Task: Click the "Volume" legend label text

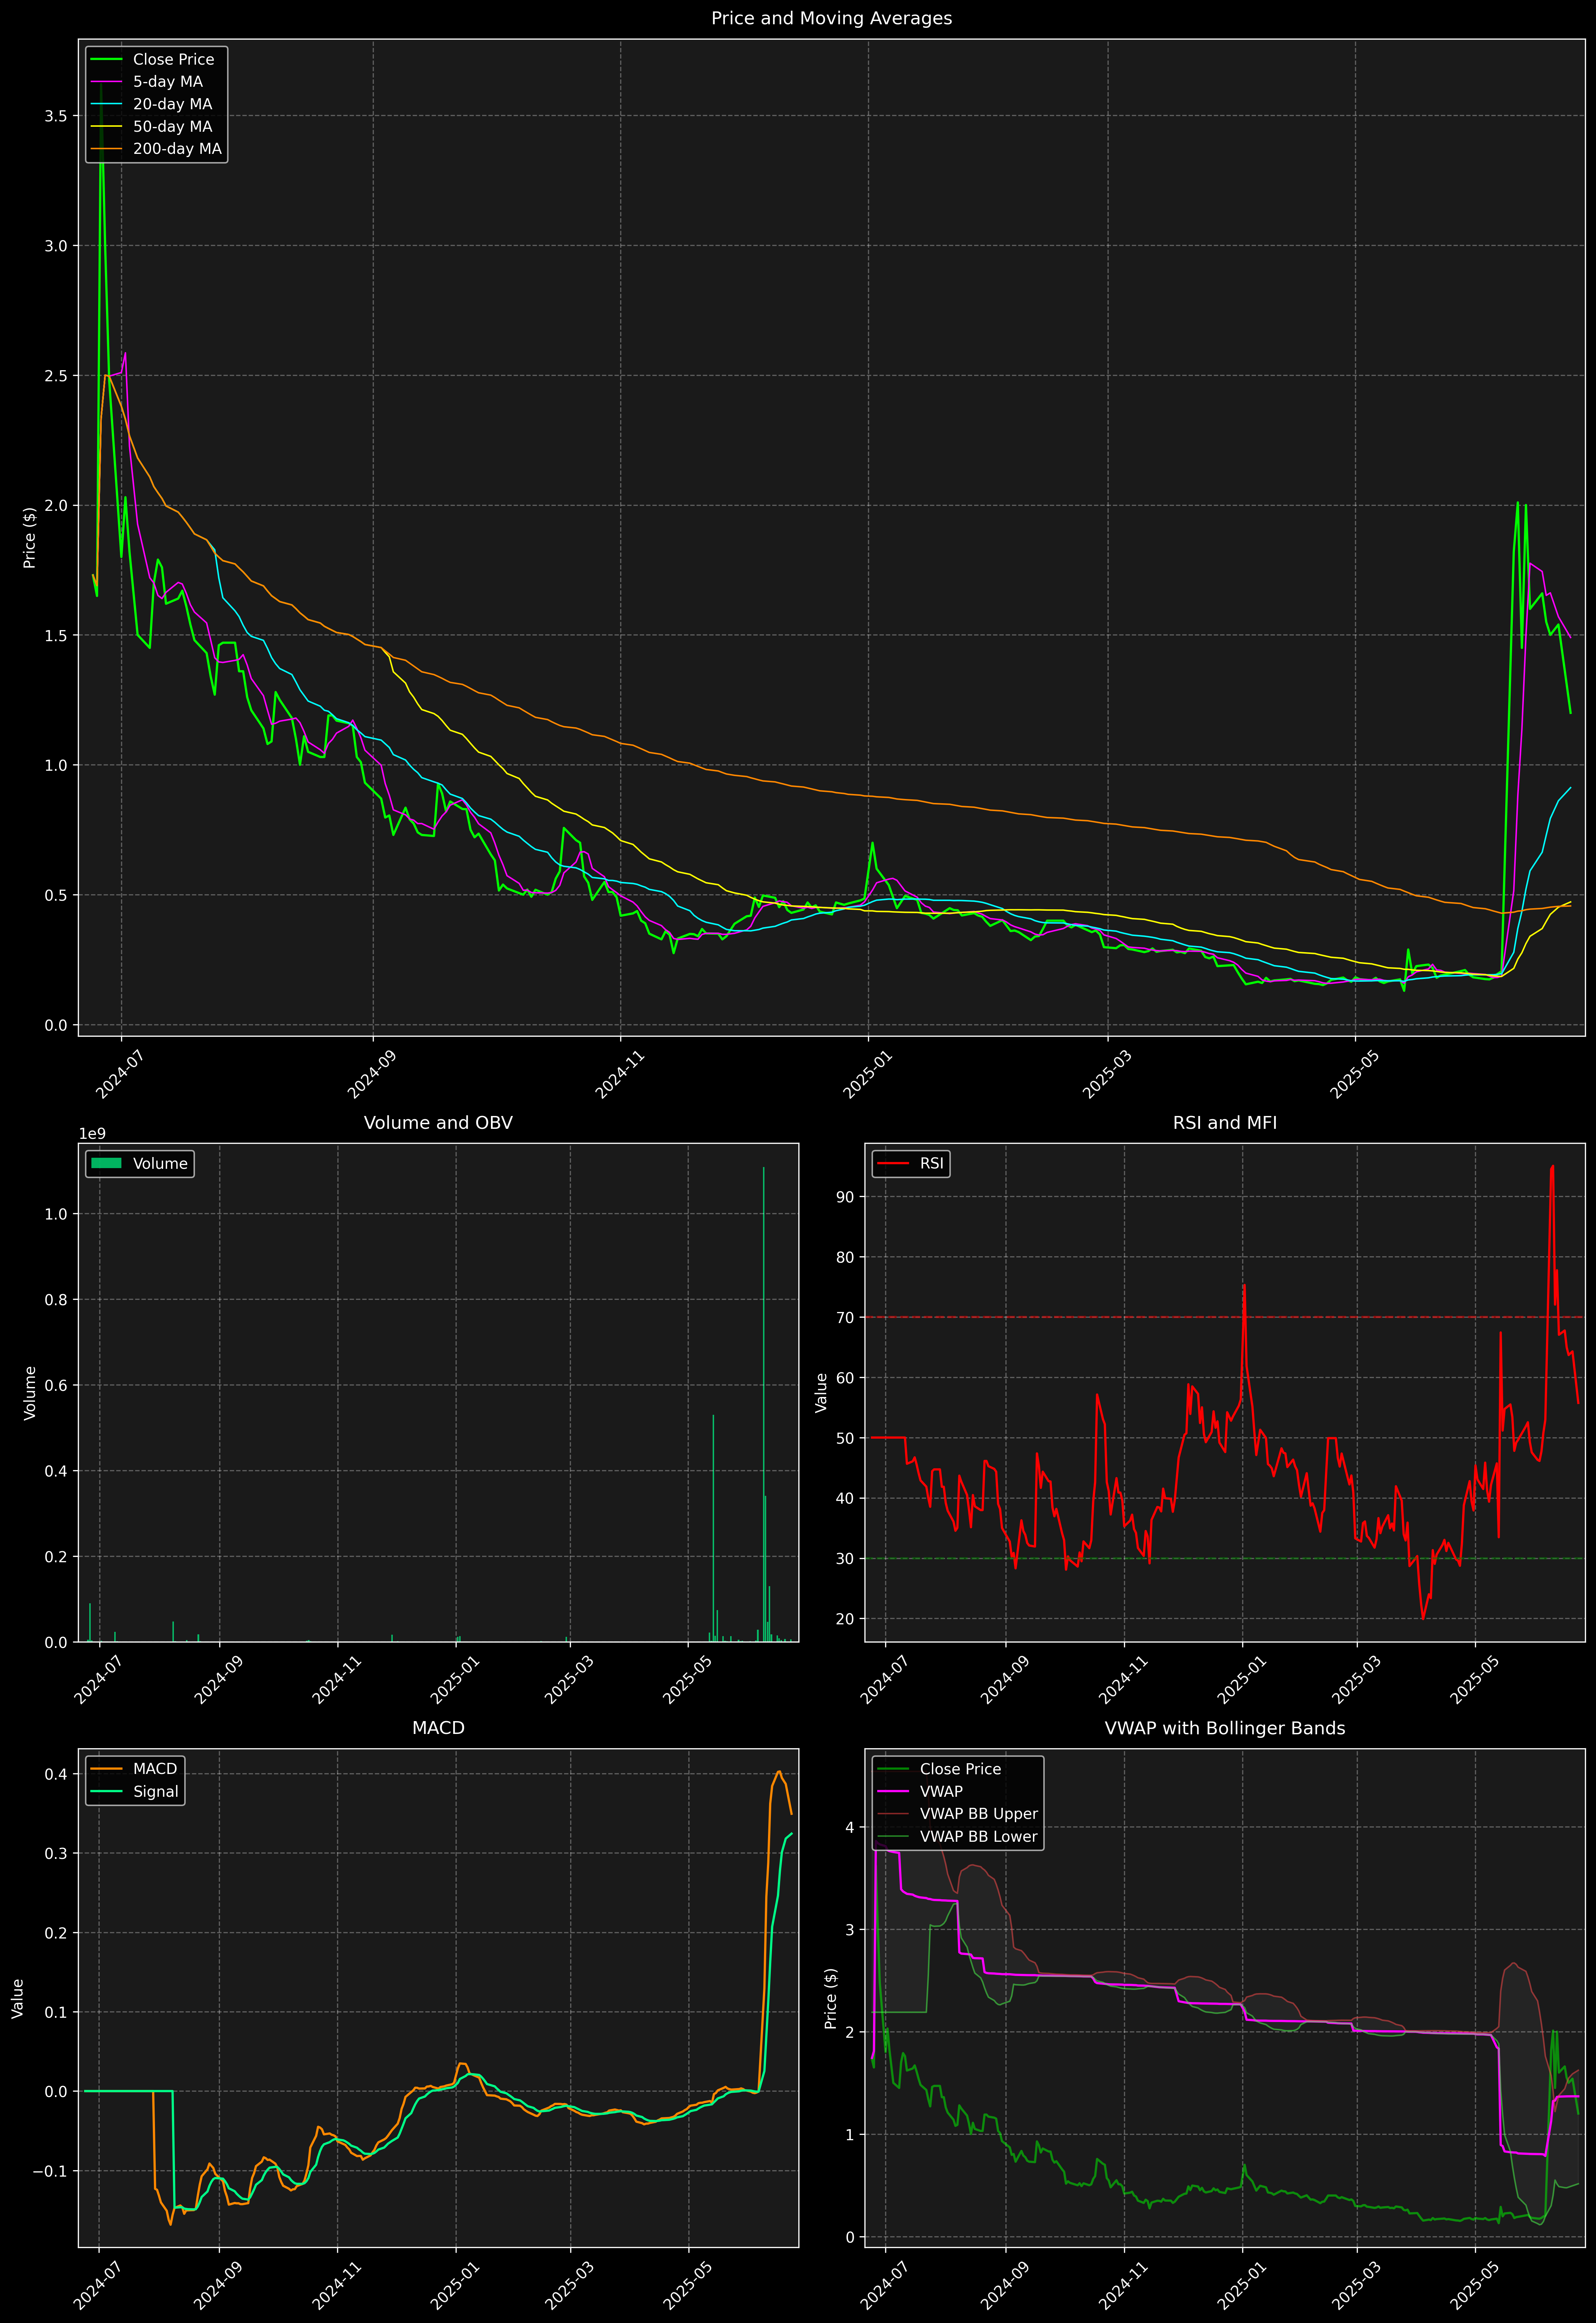Action: tap(160, 1163)
